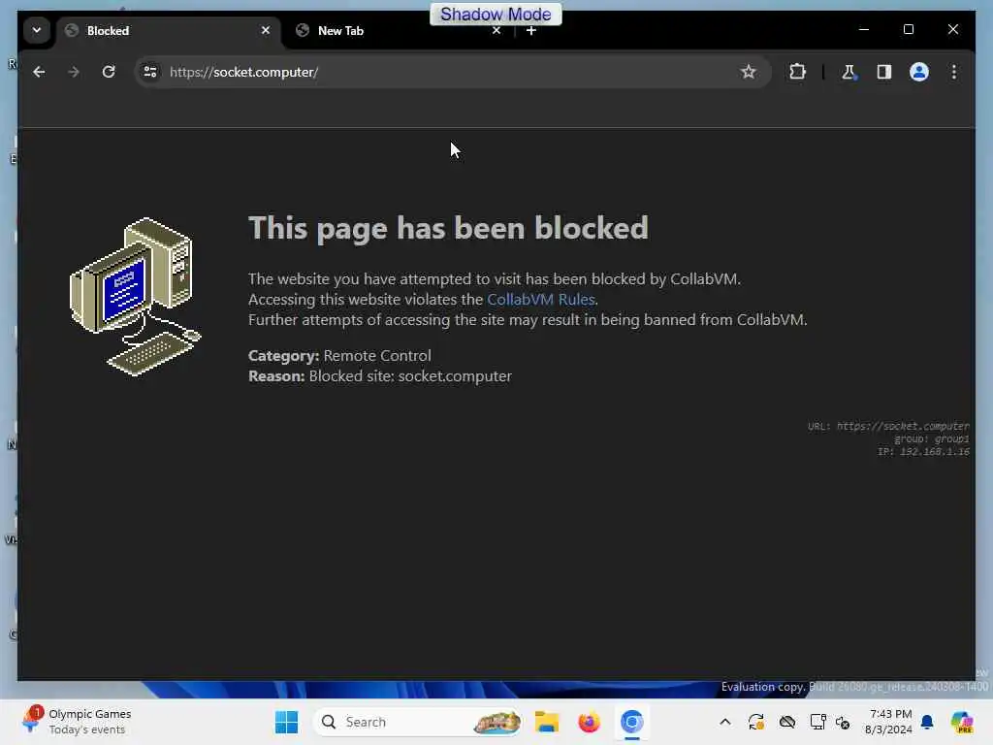
Task: Open notifications bell icon
Action: point(927,722)
